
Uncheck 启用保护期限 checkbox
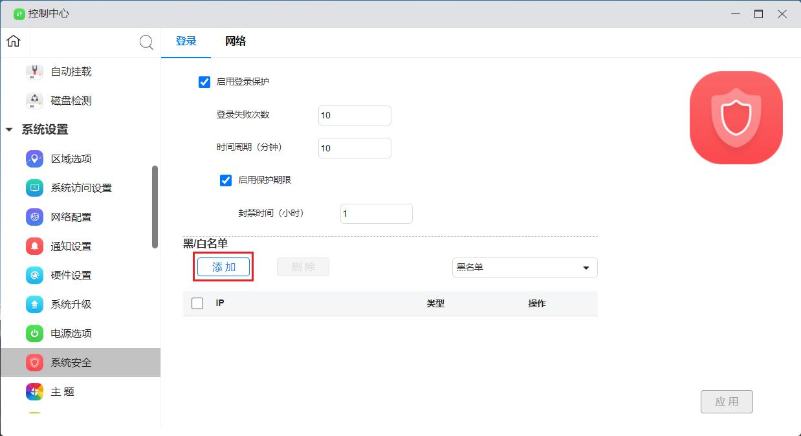click(226, 180)
